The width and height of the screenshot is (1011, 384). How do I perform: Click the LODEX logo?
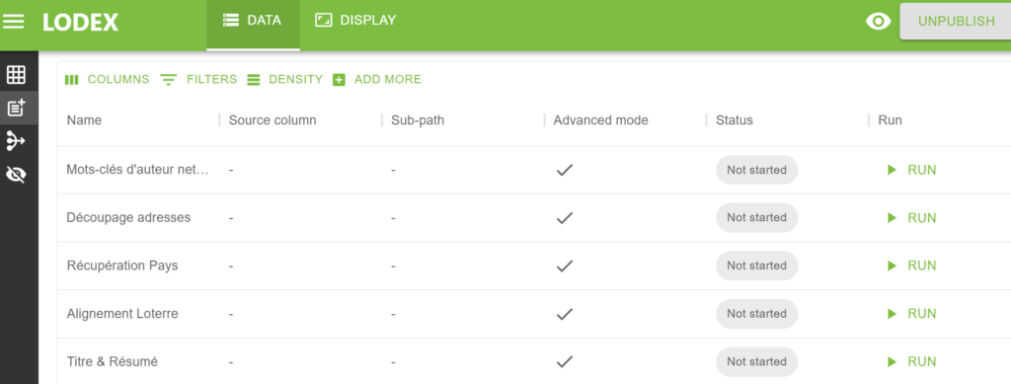pyautogui.click(x=81, y=22)
